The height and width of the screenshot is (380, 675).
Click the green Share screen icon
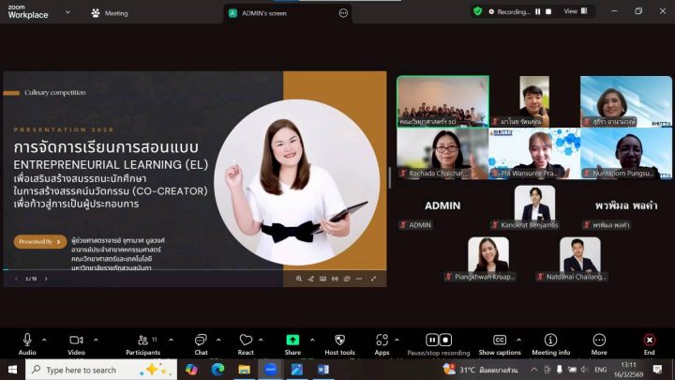(292, 340)
